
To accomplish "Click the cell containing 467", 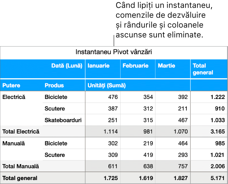I will click(x=182, y=120).
